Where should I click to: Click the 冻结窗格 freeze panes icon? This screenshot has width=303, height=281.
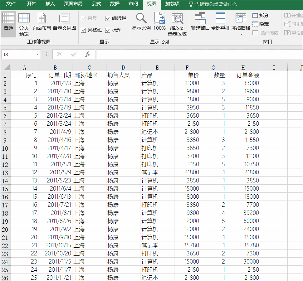click(x=241, y=18)
